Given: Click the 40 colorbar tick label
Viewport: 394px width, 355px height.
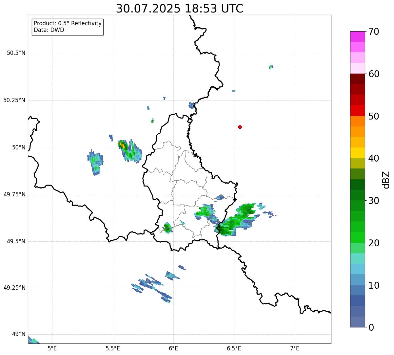Looking at the screenshot, I should (374, 158).
